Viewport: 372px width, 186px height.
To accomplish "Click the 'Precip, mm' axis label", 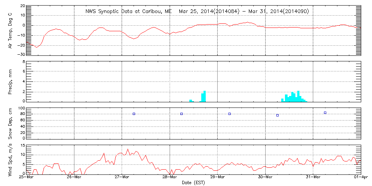I will 10,81.
